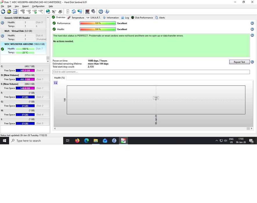The image size is (257, 203).
Task: Open File Explorer from the taskbar
Action: (96, 140)
